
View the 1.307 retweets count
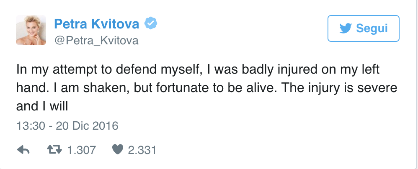[x=82, y=150]
